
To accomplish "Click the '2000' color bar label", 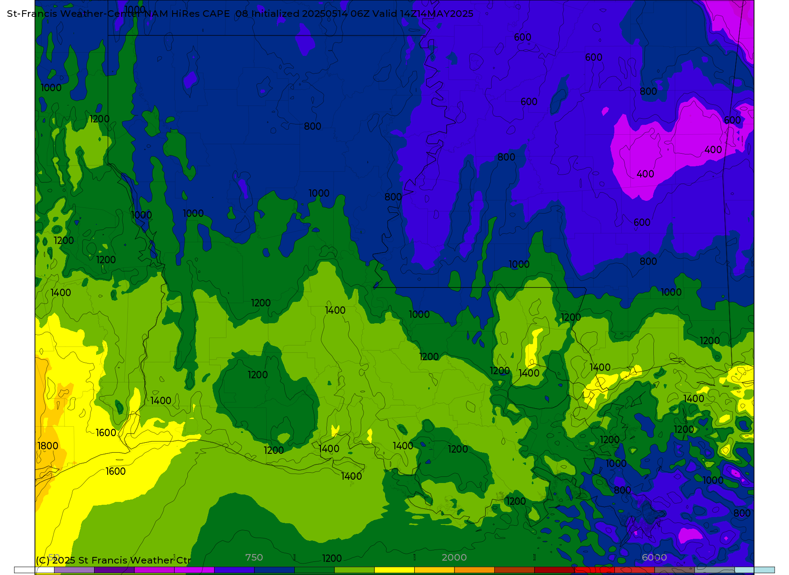I will pyautogui.click(x=454, y=557).
